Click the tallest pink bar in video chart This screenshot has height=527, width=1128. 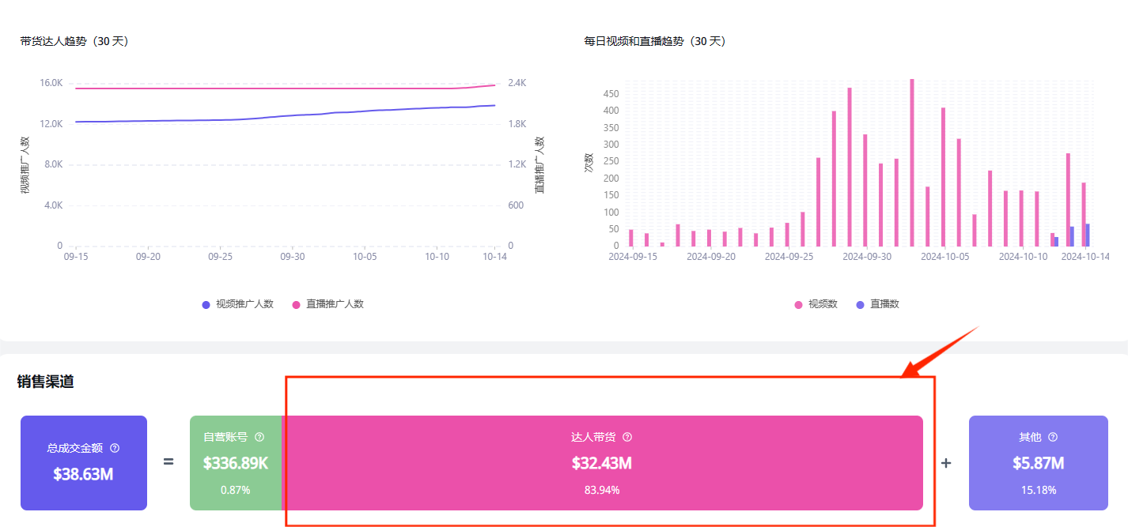(911, 162)
